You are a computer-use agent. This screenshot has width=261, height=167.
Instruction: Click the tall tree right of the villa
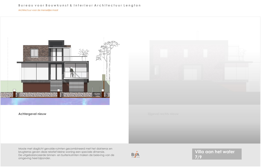tap(108, 55)
